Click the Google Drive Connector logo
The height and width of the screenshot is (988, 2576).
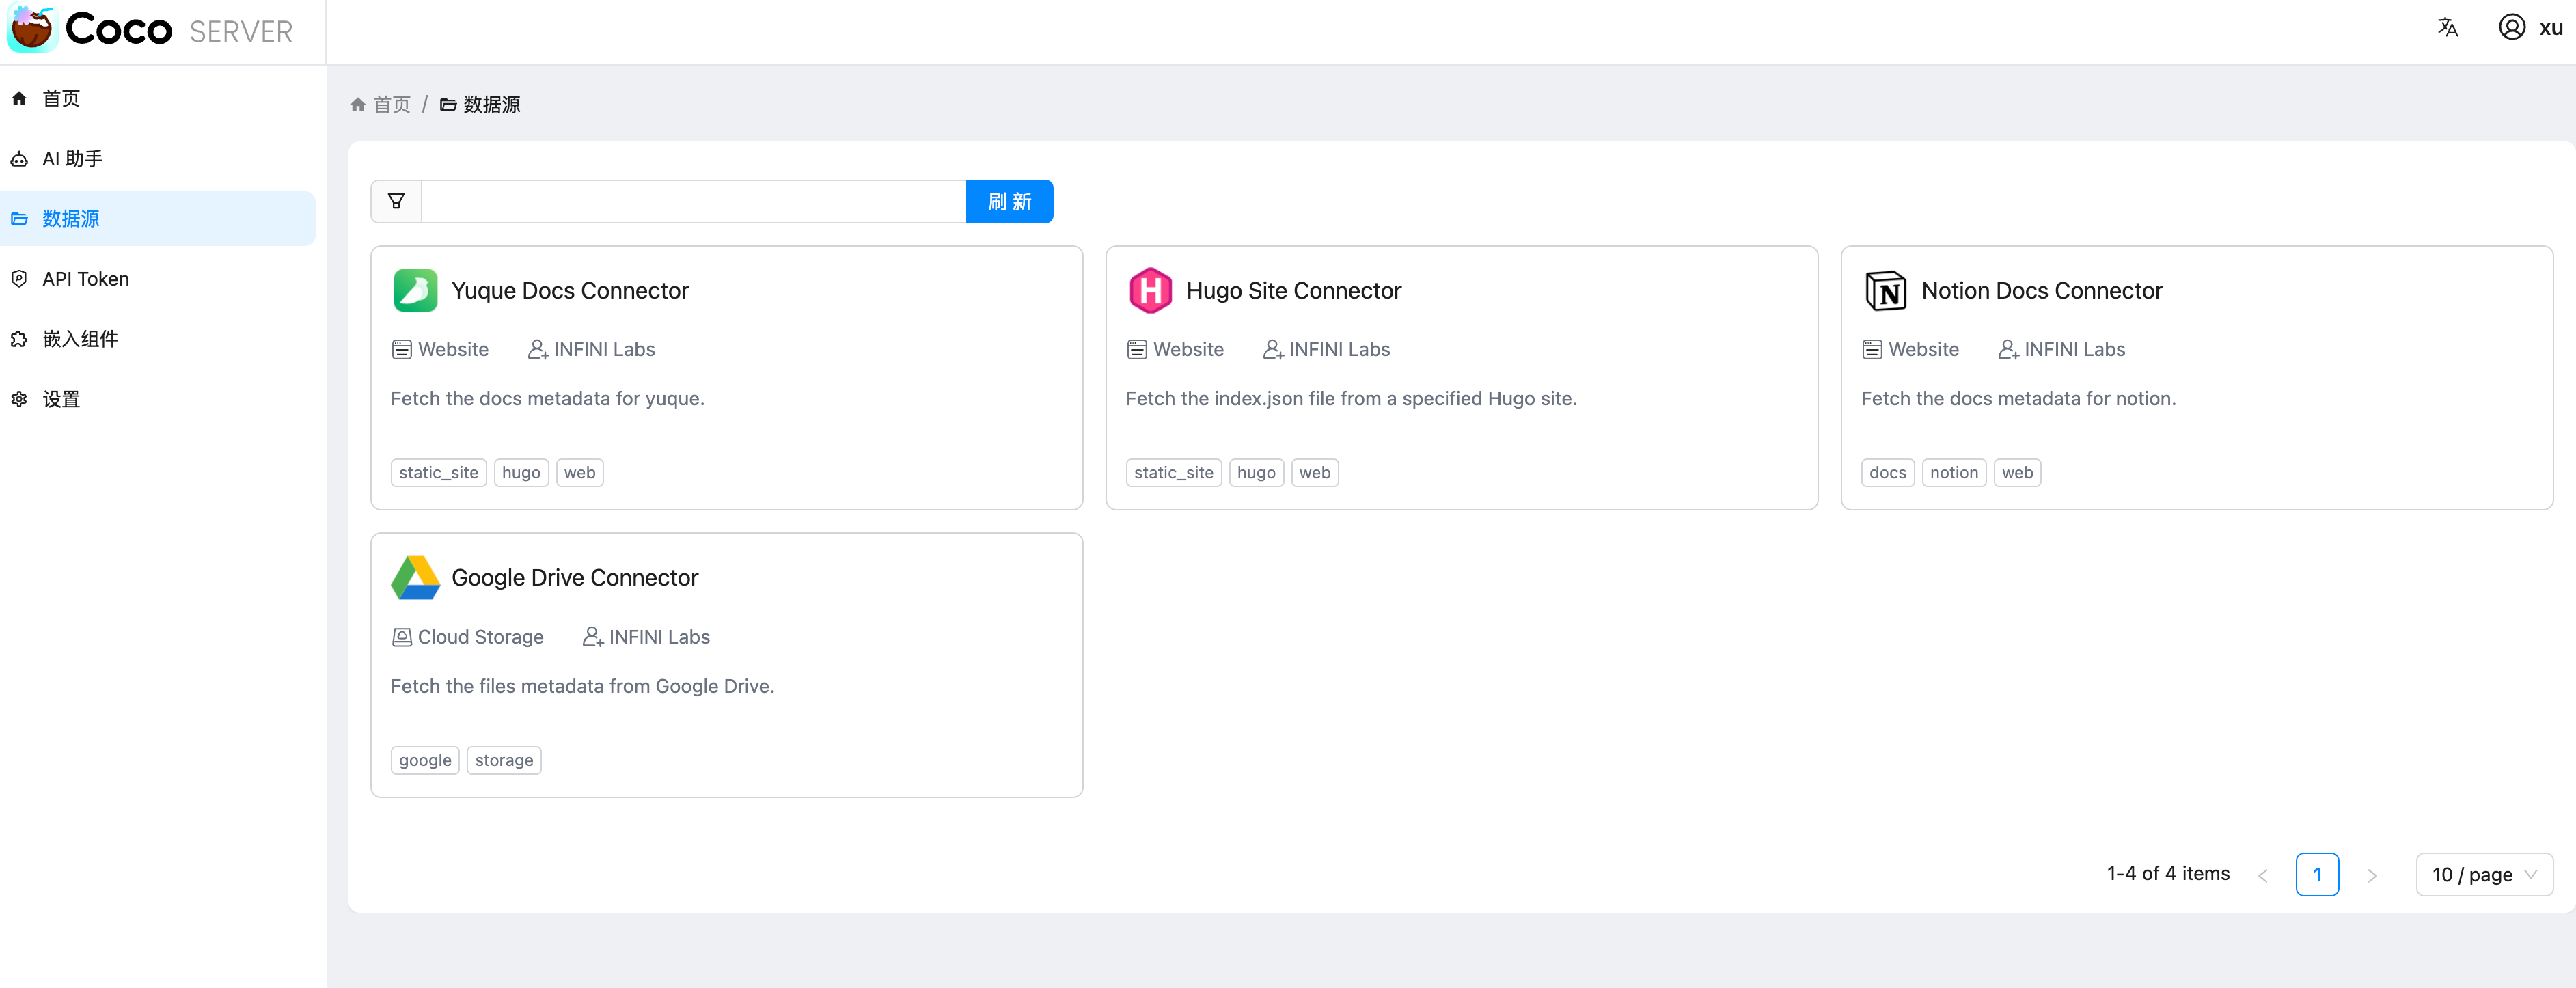415,578
